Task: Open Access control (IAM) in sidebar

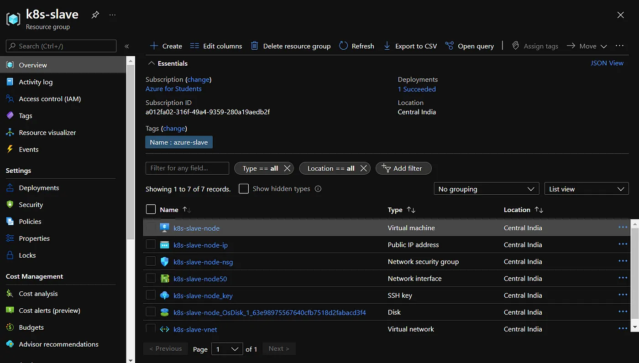Action: tap(50, 99)
